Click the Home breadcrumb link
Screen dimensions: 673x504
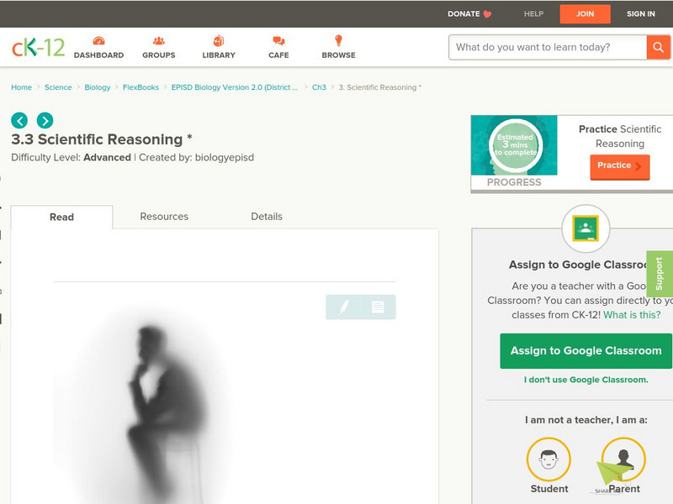(22, 87)
